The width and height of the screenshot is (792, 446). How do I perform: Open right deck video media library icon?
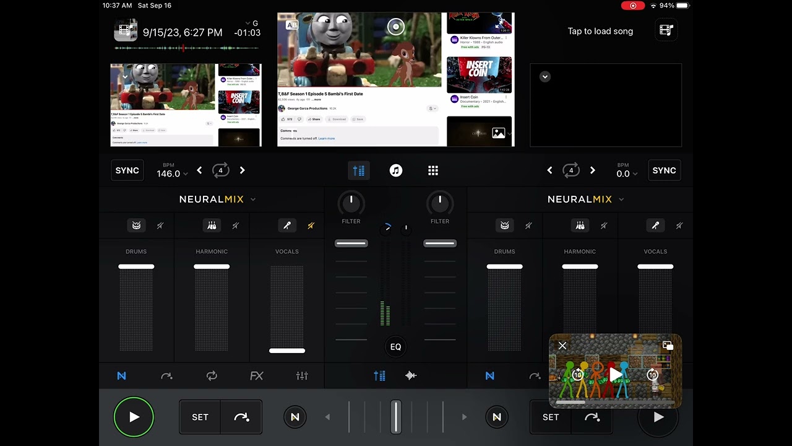(x=666, y=30)
